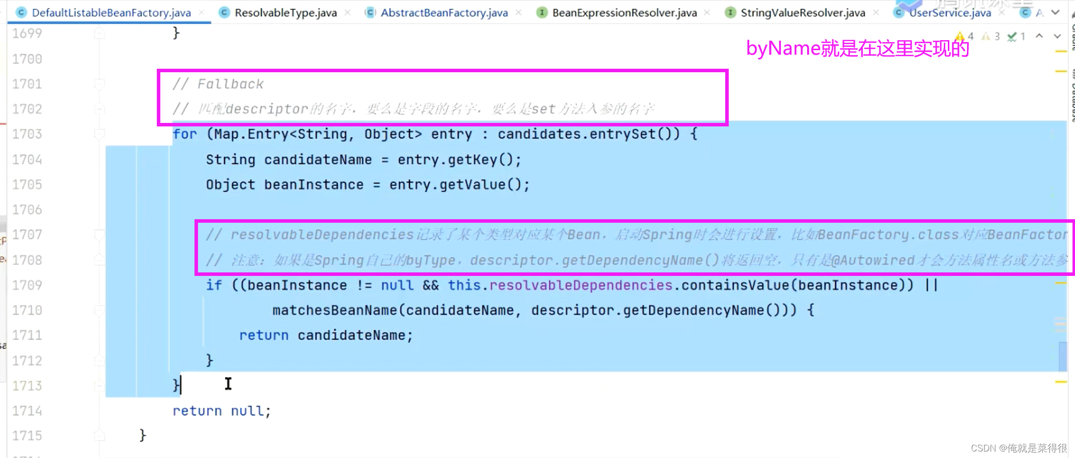The height and width of the screenshot is (458, 1075).
Task: Click the 'resolvableDependencies' field on line 1709
Action: (x=580, y=285)
